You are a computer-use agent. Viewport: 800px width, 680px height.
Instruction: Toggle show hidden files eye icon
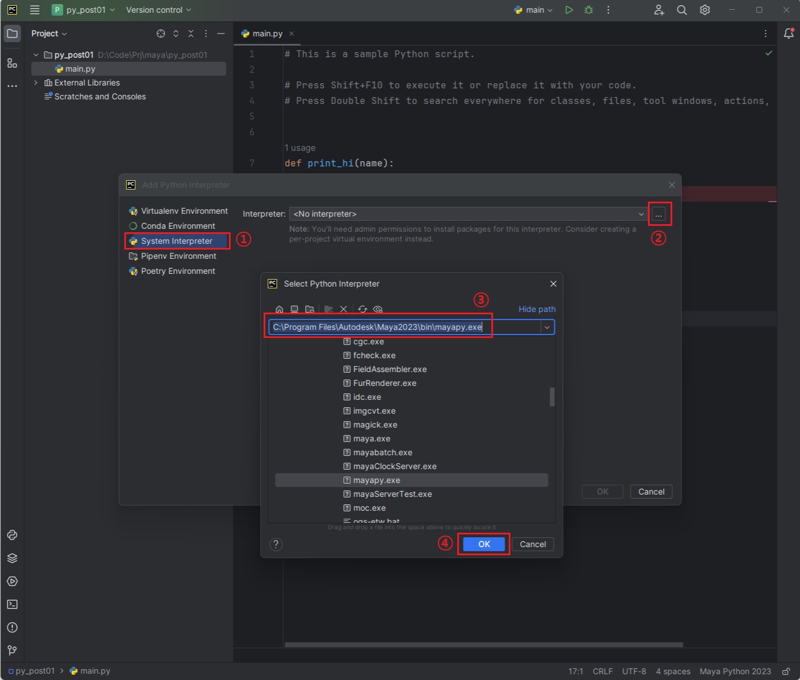[378, 309]
